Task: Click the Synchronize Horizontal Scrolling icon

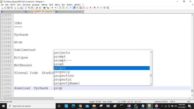Action: pyautogui.click(x=63, y=8)
